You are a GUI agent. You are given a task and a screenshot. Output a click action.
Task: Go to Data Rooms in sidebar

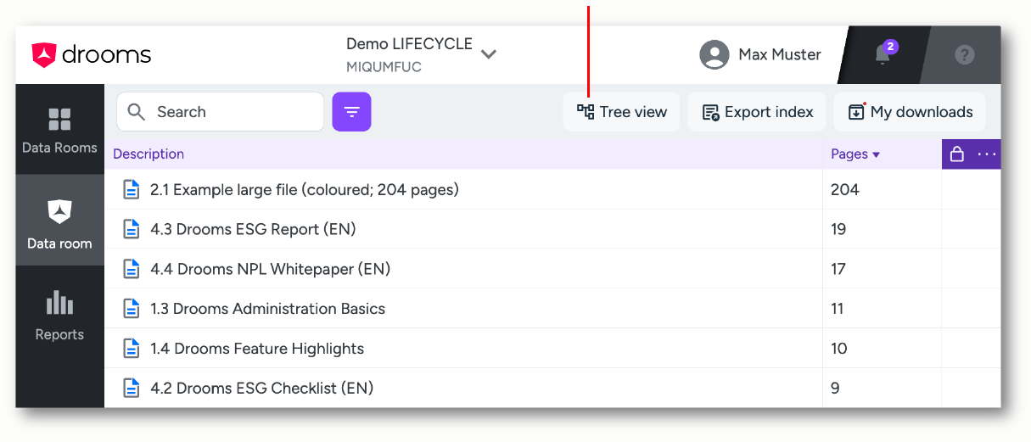coord(59,130)
